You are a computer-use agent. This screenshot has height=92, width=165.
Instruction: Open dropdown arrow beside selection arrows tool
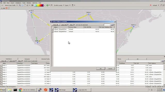[30, 5]
